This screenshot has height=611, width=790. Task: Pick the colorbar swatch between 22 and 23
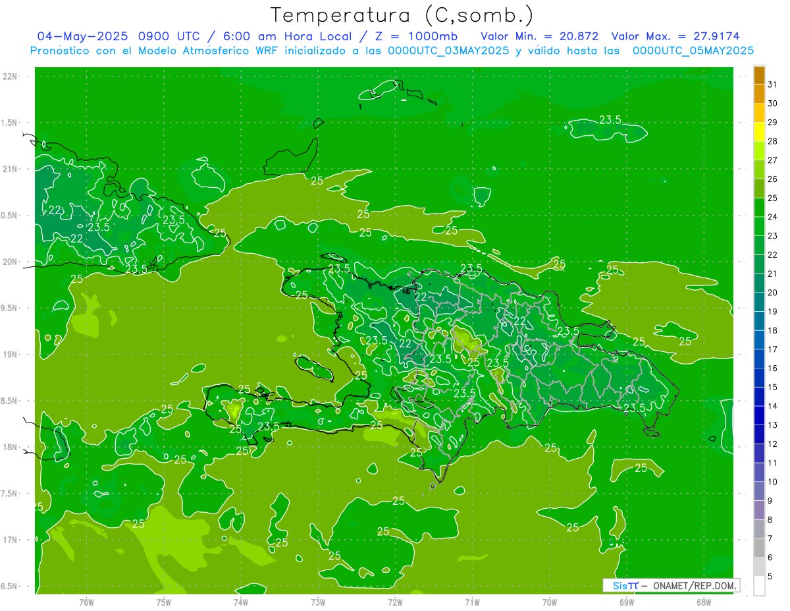pos(759,245)
